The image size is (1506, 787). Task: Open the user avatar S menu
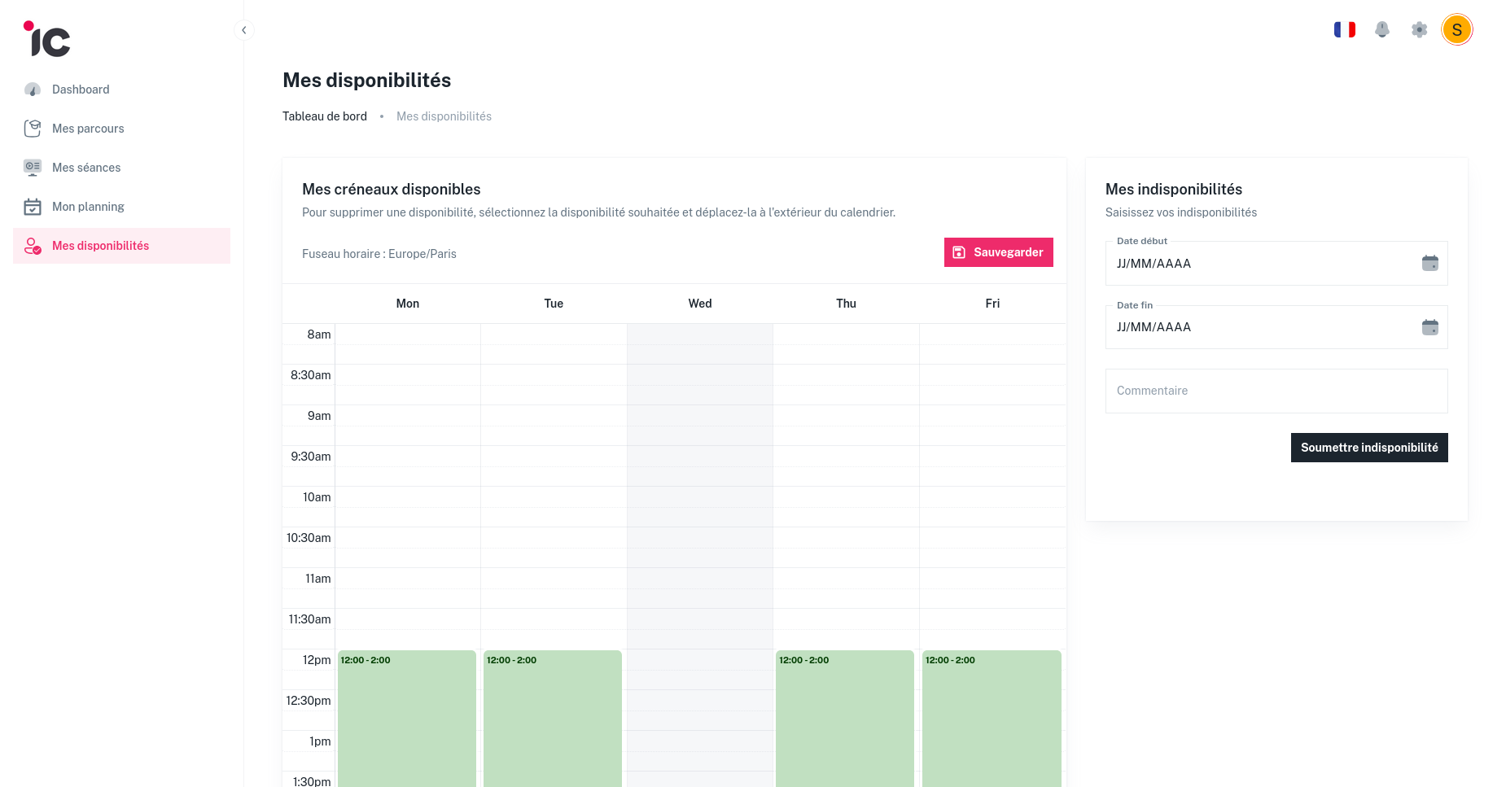pos(1457,29)
